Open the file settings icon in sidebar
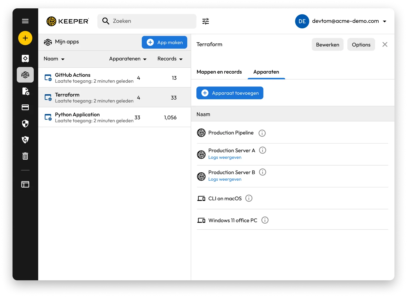 25,91
